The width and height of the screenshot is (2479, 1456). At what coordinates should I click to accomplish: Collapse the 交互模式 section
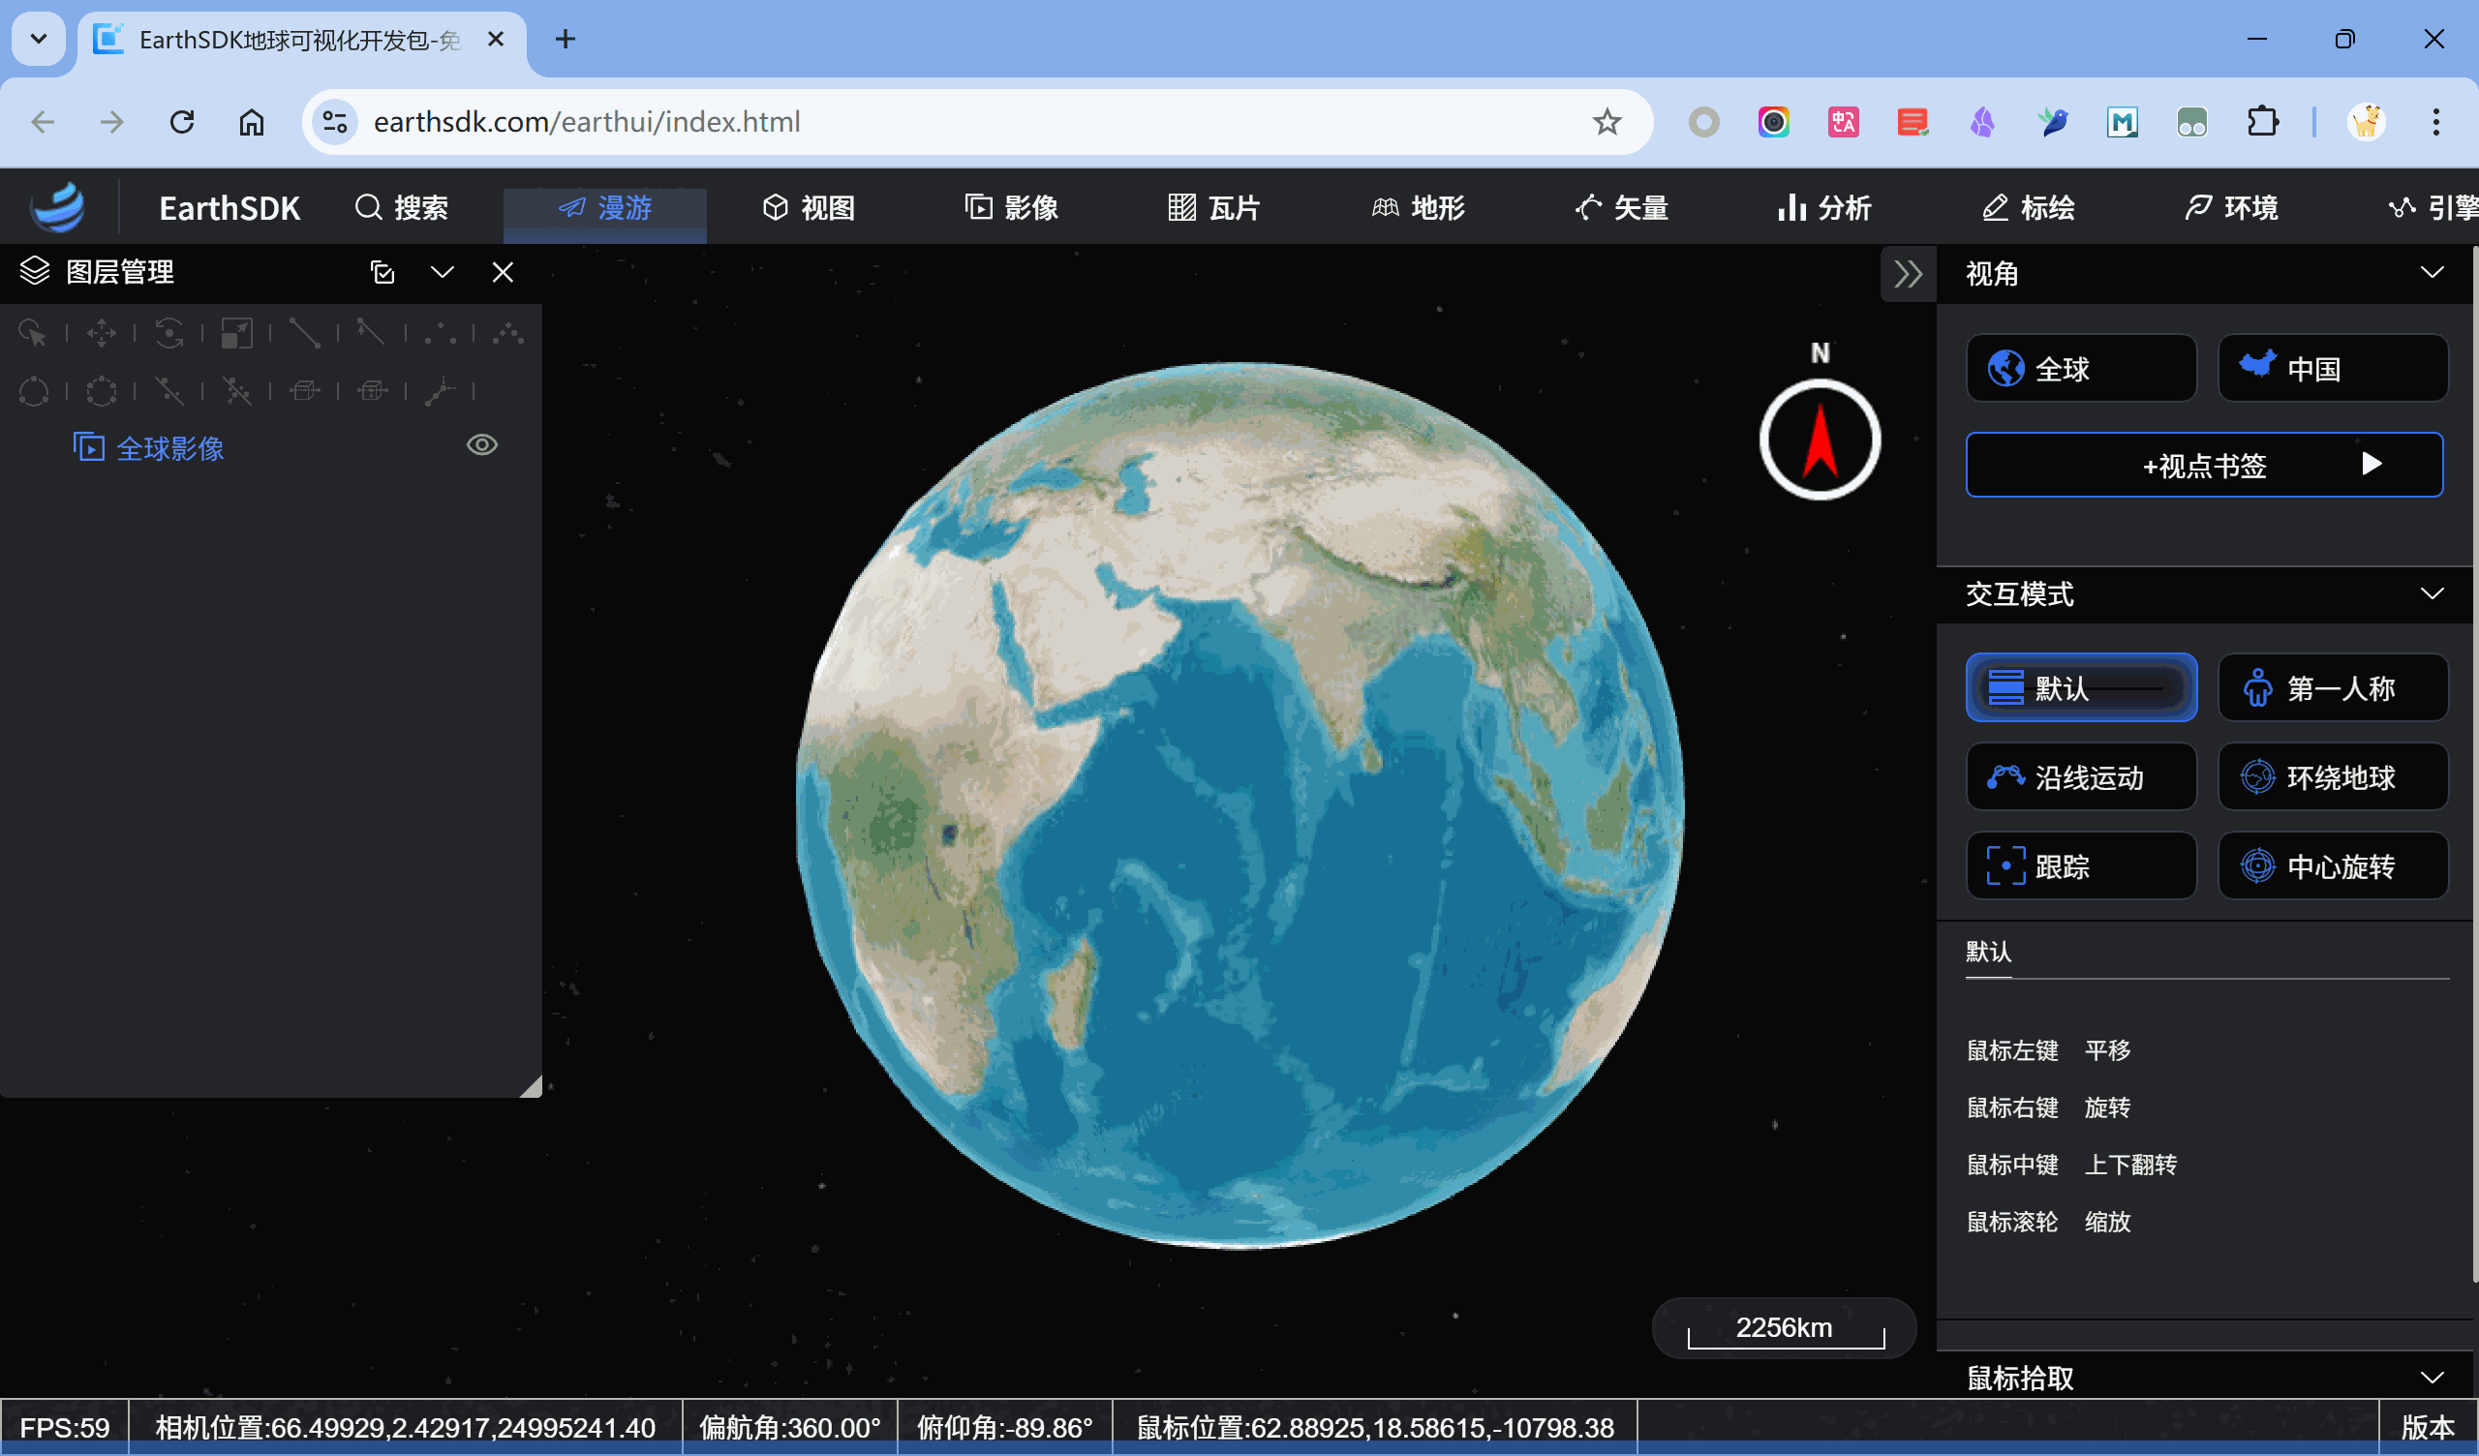tap(2431, 593)
